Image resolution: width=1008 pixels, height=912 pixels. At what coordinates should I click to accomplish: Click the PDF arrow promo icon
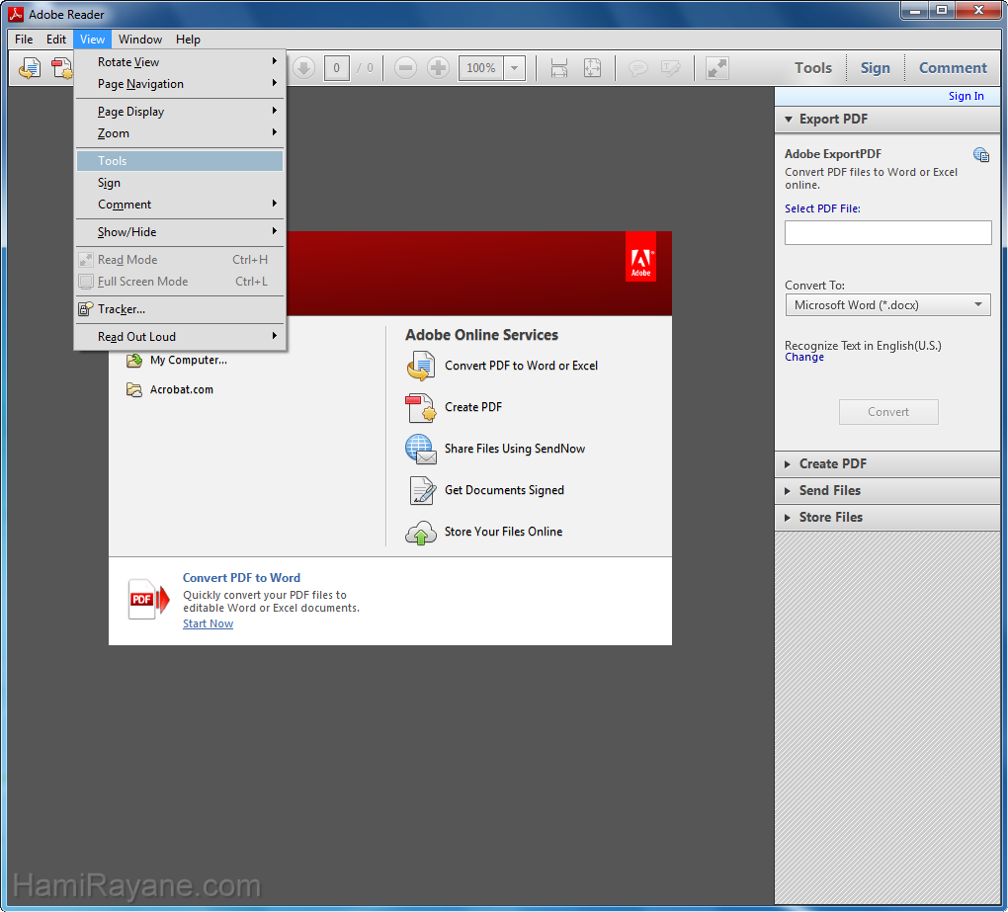tap(148, 599)
